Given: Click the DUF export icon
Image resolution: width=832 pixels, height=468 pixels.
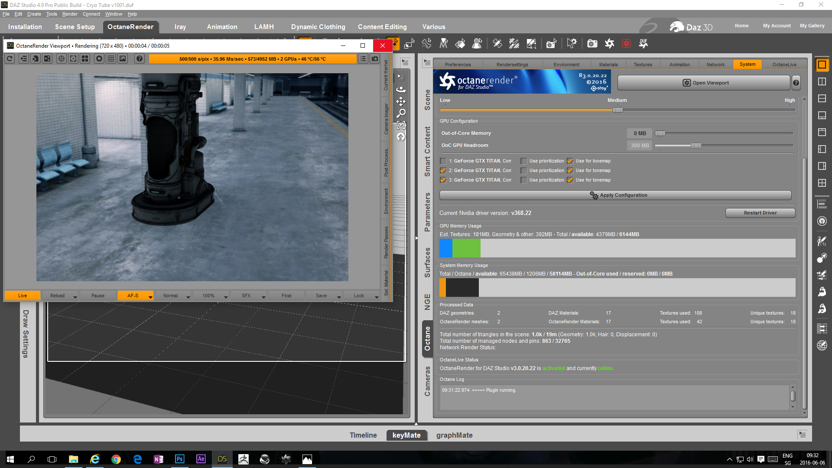Looking at the screenshot, I should click(x=643, y=43).
